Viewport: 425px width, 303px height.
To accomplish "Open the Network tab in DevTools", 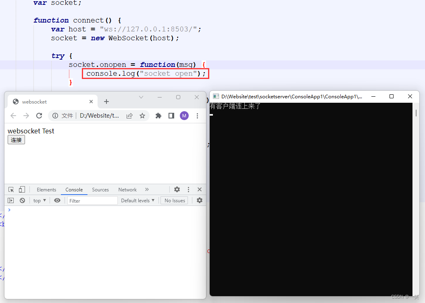I will [127, 189].
